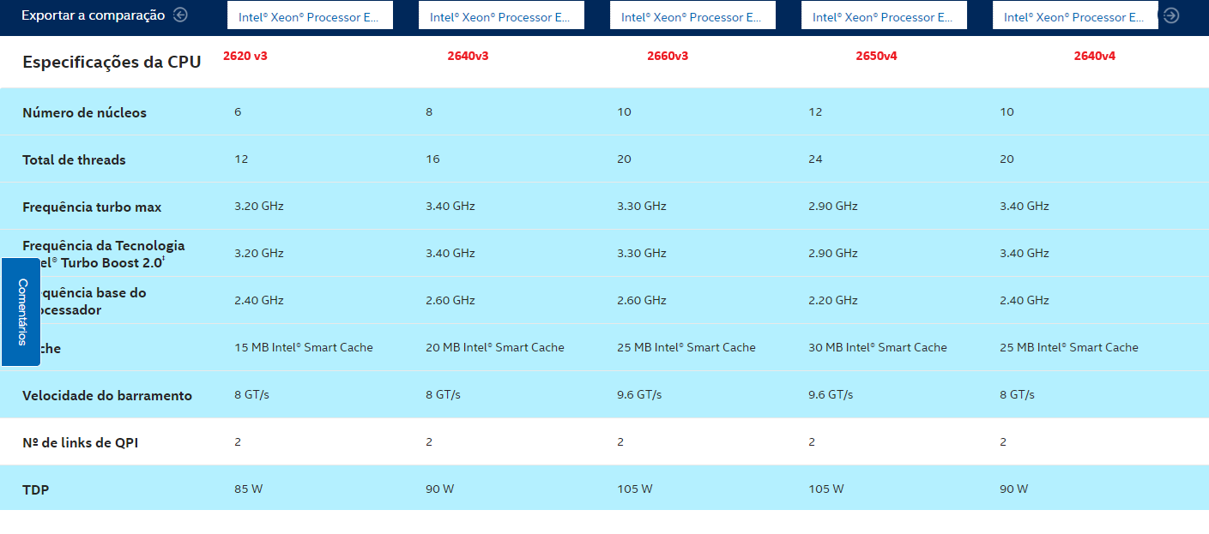Click the value 24 in Total de threads row
Screen dimensions: 1209x534
click(815, 159)
